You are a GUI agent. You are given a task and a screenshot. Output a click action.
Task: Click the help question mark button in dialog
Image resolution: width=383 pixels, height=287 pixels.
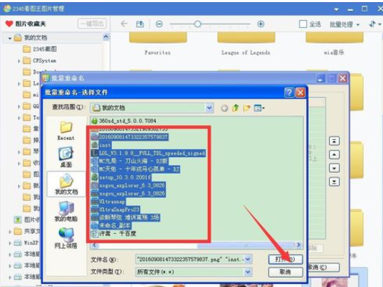pyautogui.click(x=289, y=93)
